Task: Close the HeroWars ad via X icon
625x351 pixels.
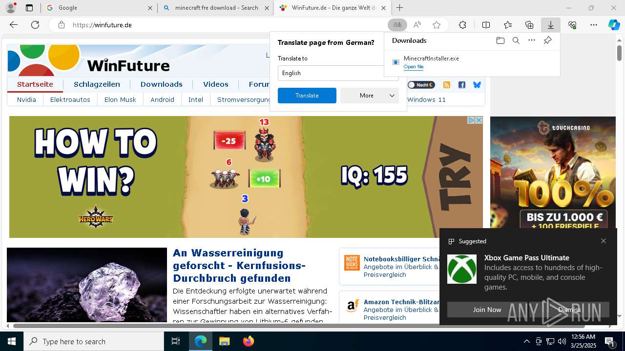Action: point(479,120)
